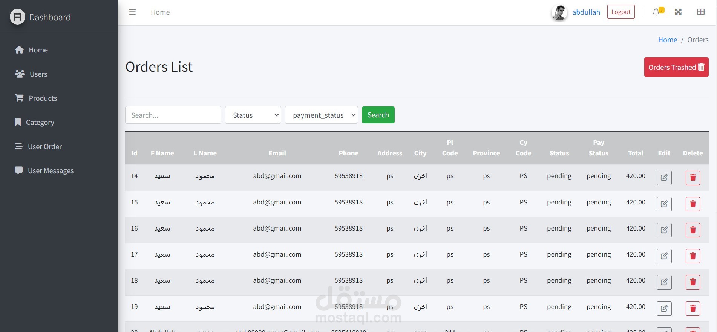Click the User Order list icon in sidebar
This screenshot has height=332, width=717.
pyautogui.click(x=18, y=146)
